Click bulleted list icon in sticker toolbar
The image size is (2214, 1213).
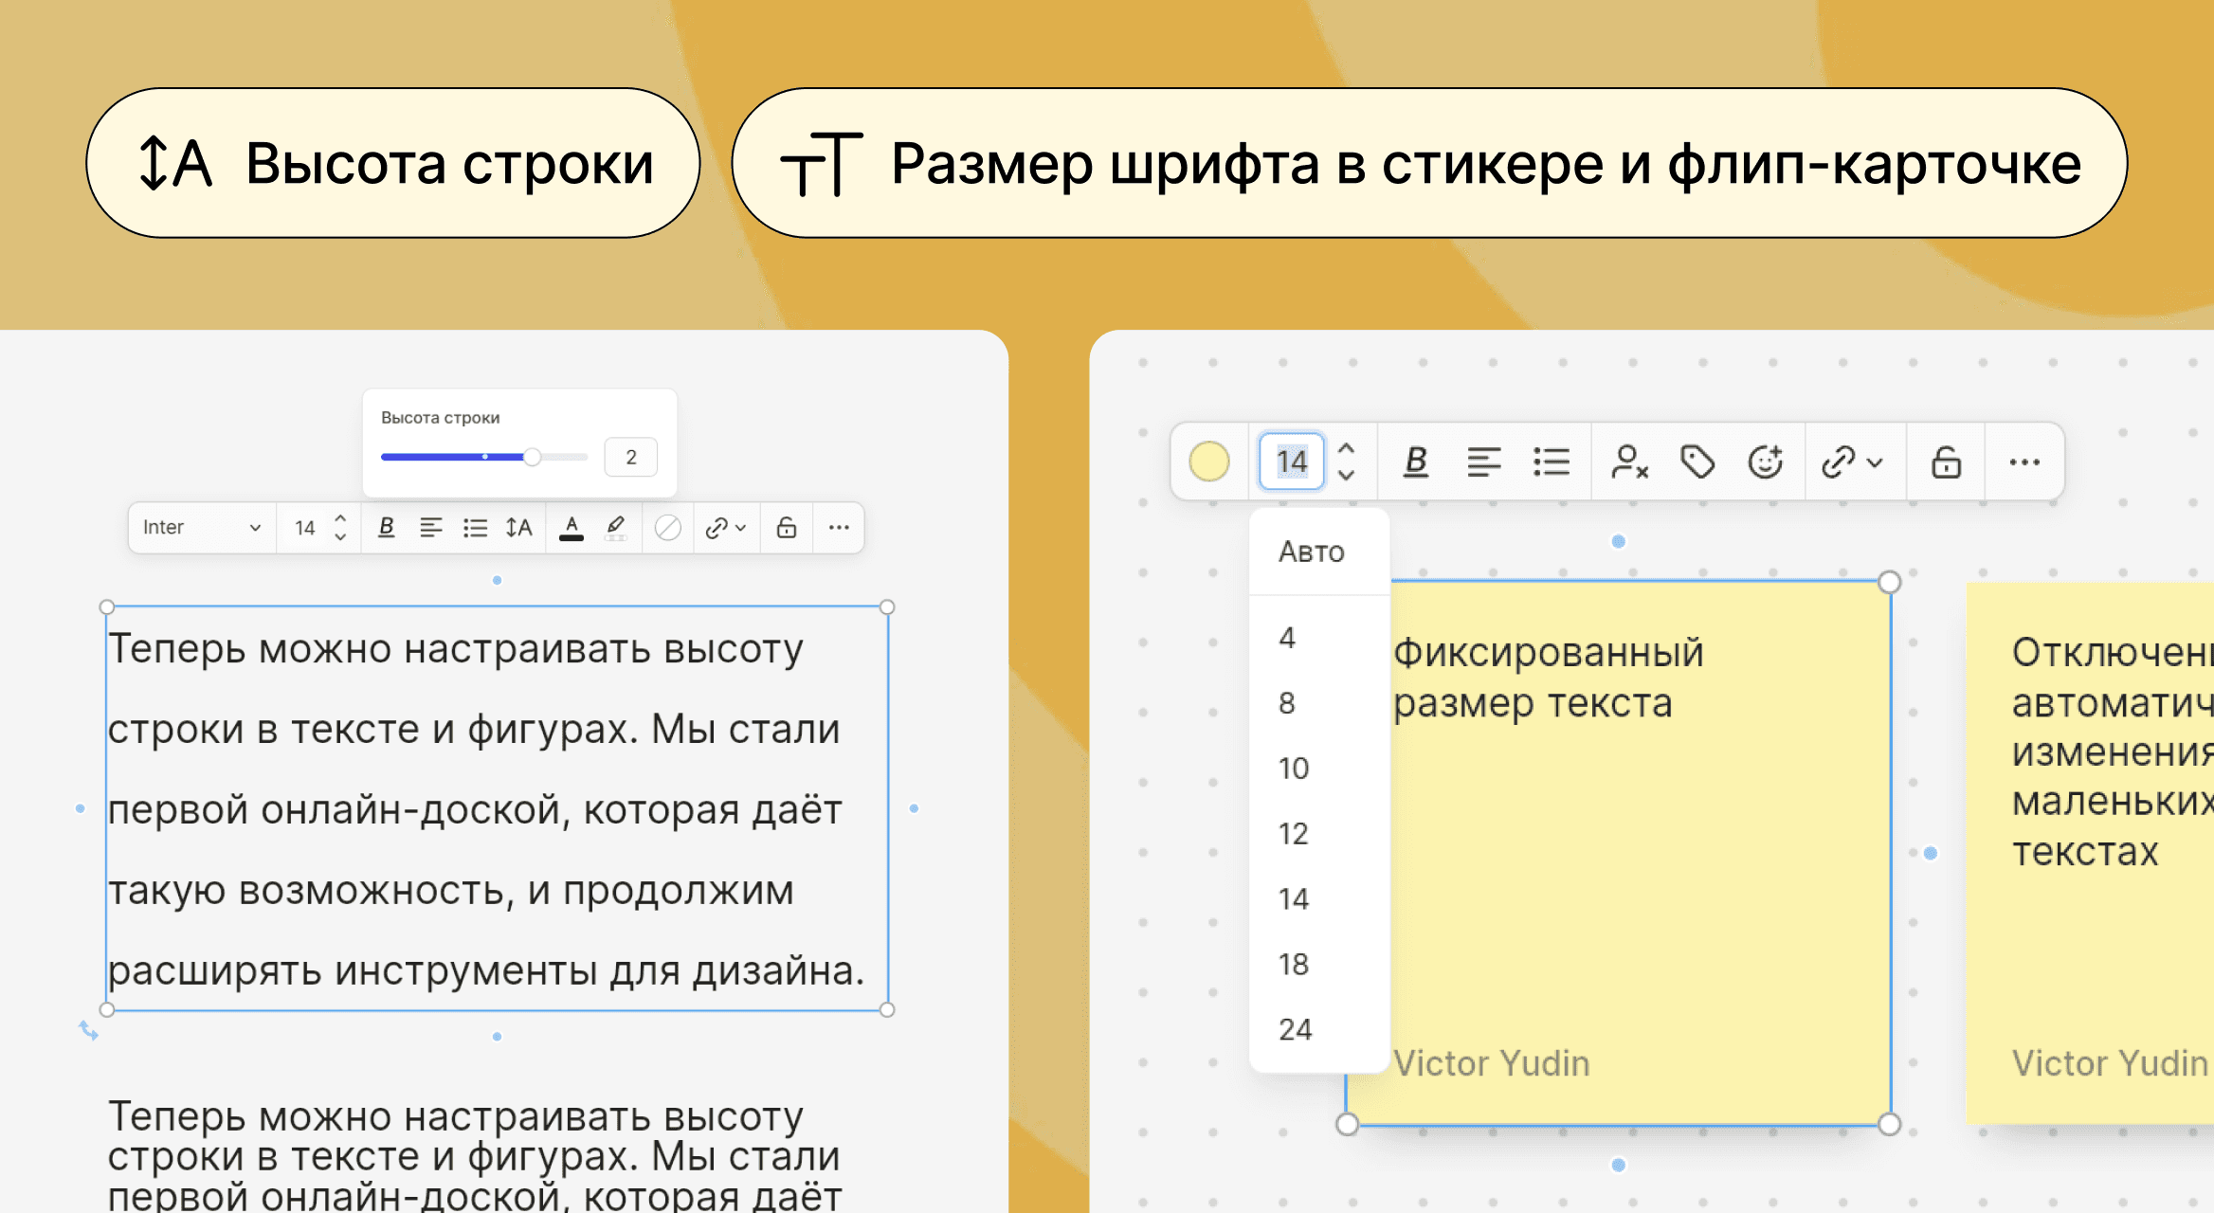pyautogui.click(x=1552, y=462)
